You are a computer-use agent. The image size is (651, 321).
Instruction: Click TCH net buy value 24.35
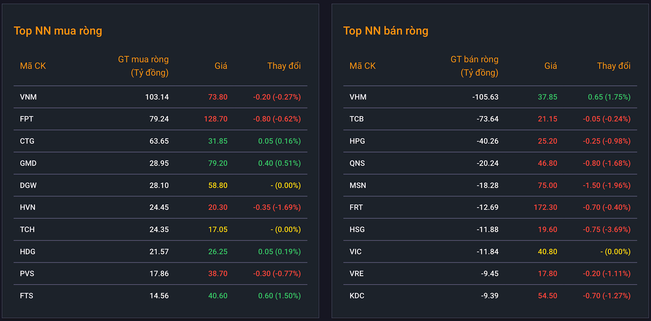click(159, 230)
